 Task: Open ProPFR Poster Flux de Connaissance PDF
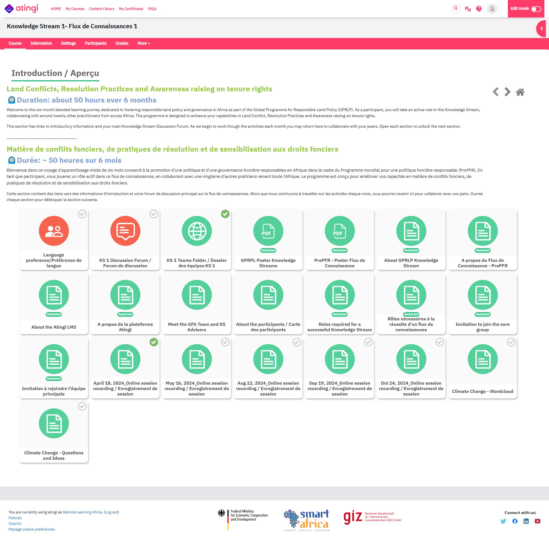[340, 231]
